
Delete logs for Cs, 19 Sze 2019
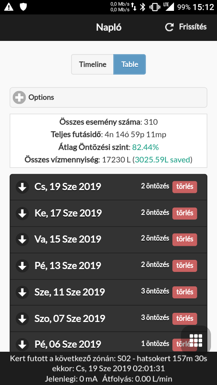185,187
